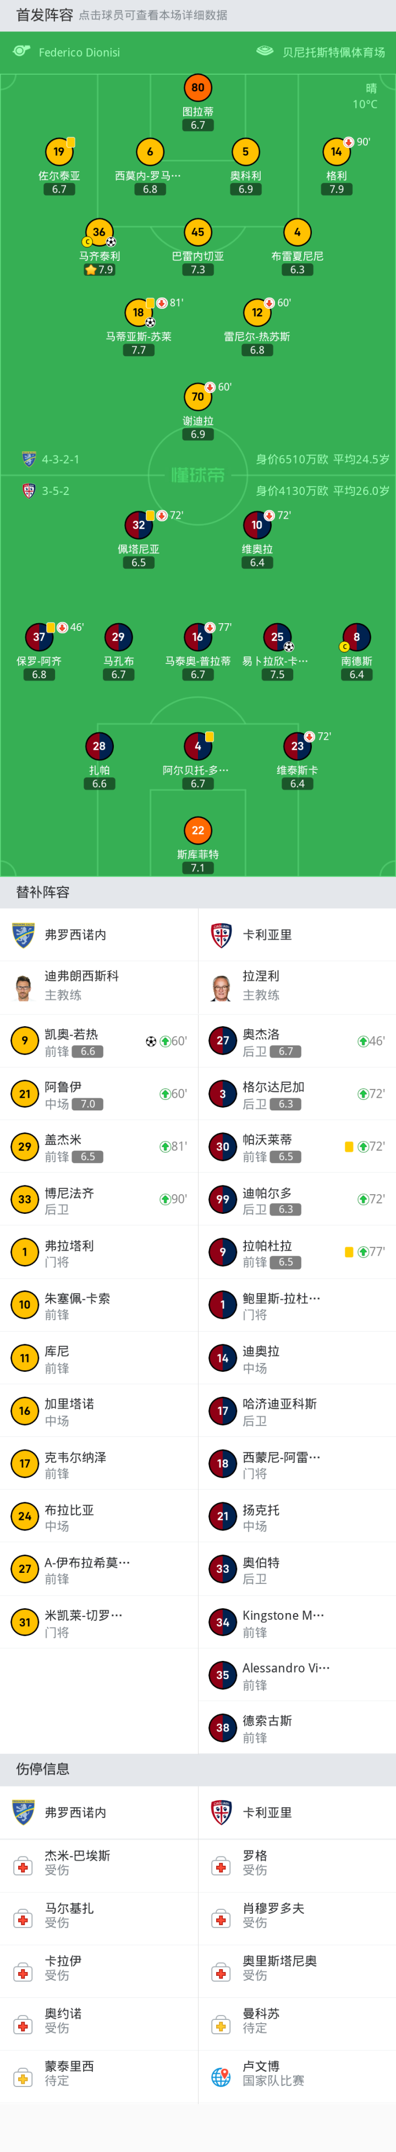Tap the referee whistle icon by Federico Dionisi

[x=21, y=51]
